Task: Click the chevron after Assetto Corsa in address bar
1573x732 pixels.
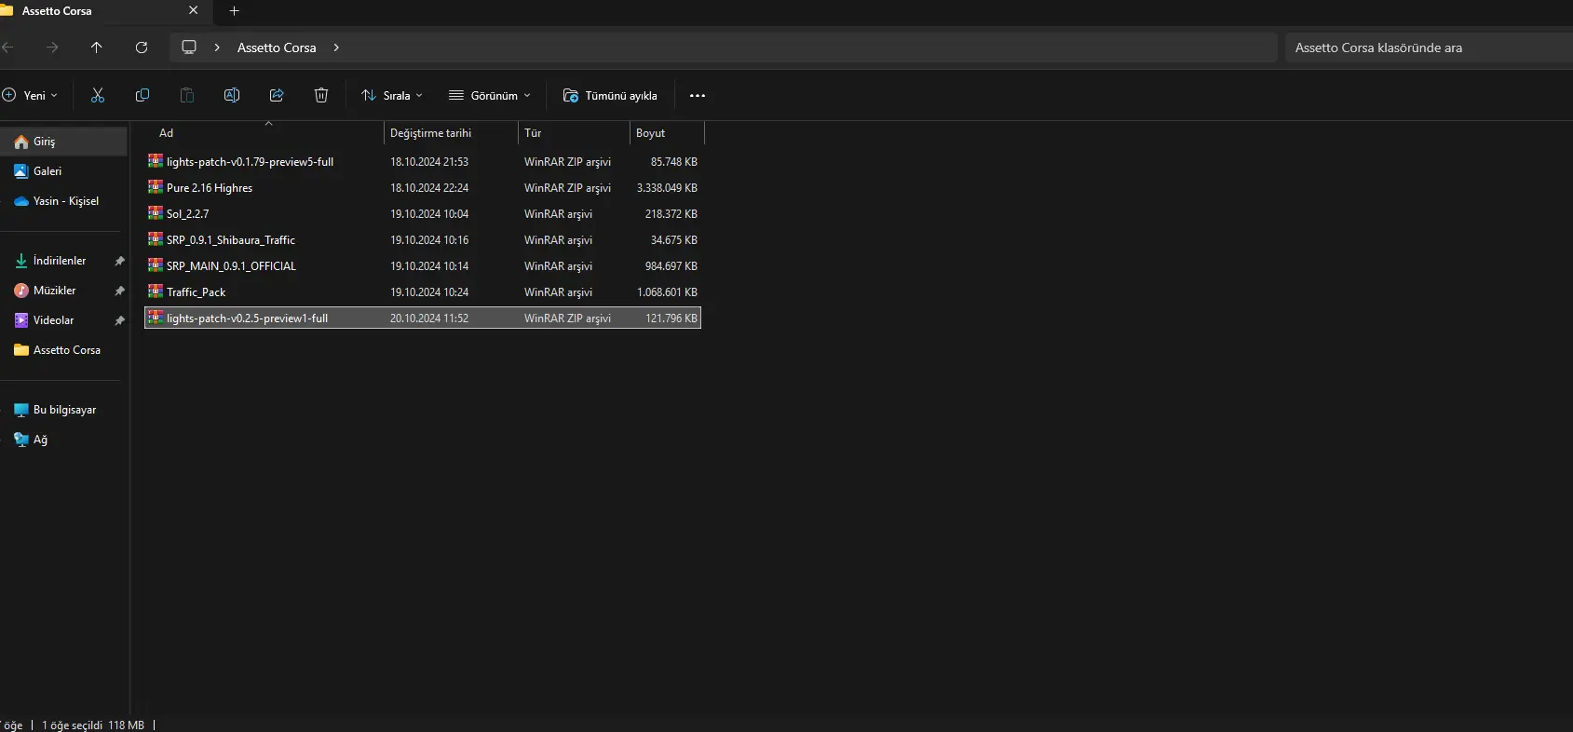Action: click(336, 47)
